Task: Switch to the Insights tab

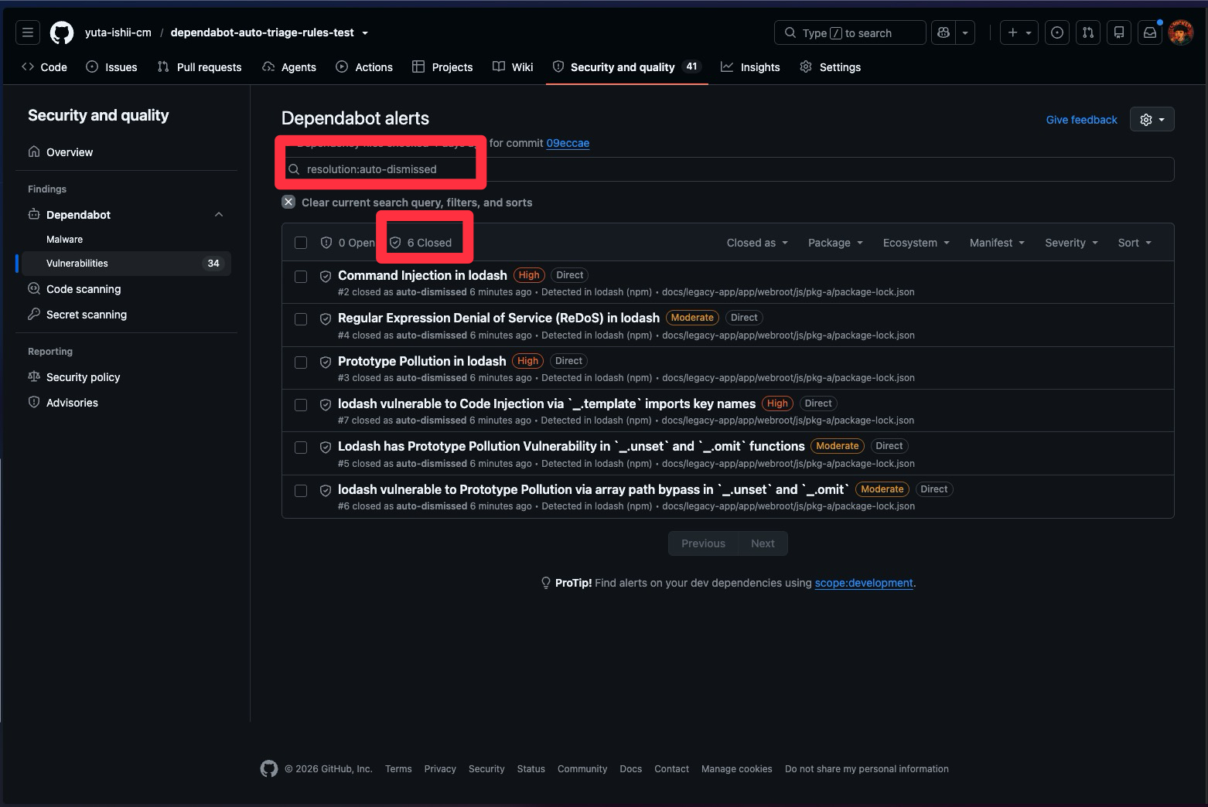Action: [750, 67]
